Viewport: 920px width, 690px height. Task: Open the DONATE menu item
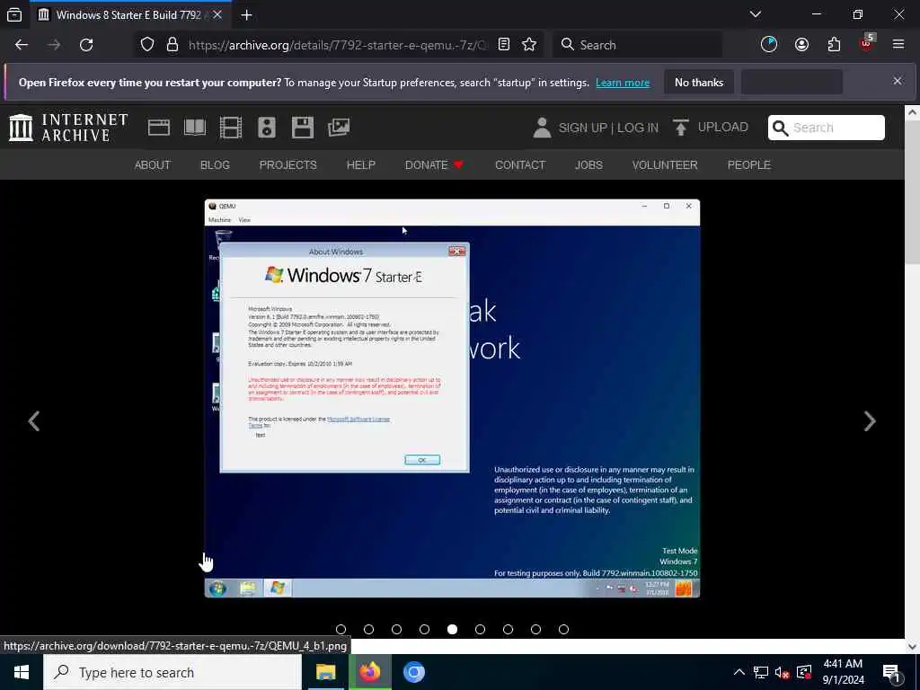click(434, 165)
